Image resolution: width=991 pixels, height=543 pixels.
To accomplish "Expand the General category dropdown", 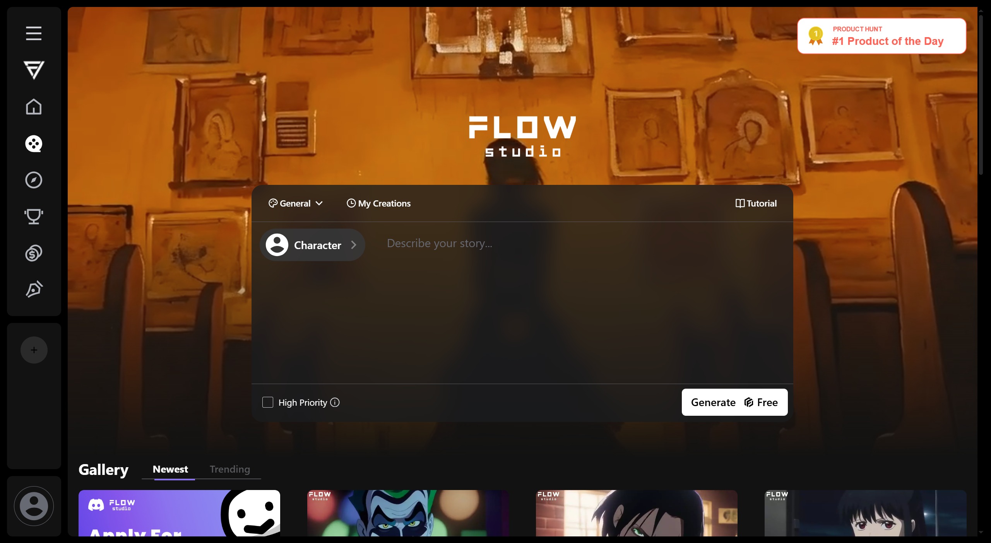I will (x=296, y=203).
